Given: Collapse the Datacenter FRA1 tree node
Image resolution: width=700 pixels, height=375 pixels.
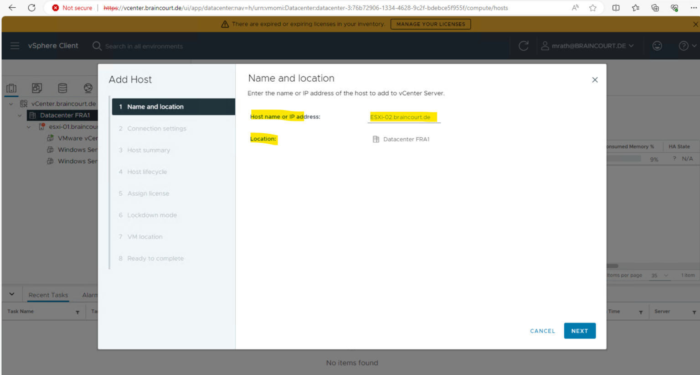Looking at the screenshot, I should 20,115.
